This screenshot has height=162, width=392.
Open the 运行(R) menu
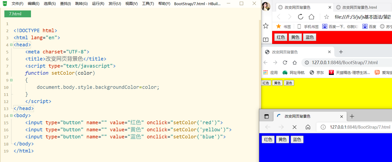98,4
